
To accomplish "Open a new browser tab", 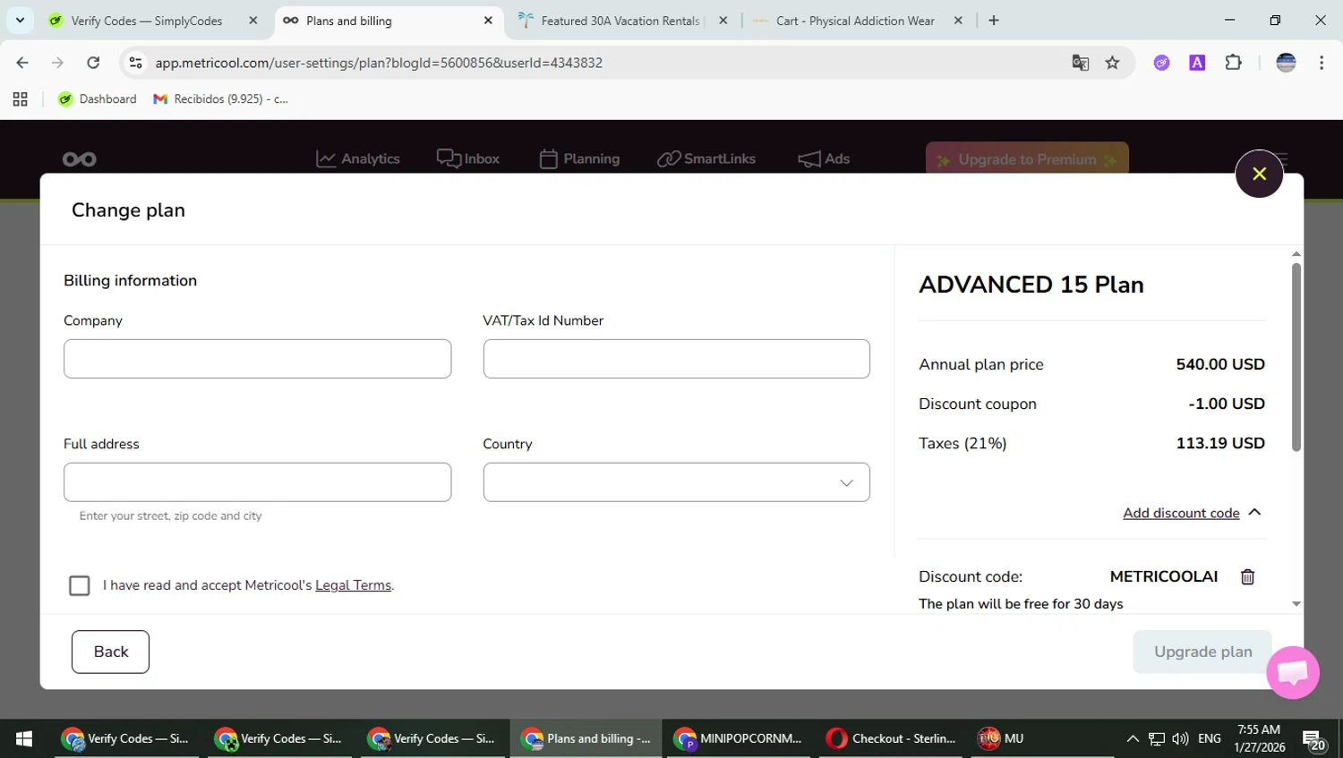I will pyautogui.click(x=994, y=21).
